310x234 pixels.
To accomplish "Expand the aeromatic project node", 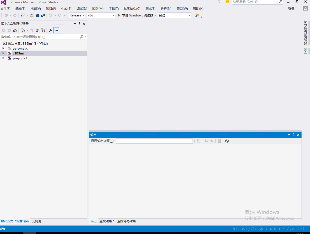I will (x=3, y=48).
